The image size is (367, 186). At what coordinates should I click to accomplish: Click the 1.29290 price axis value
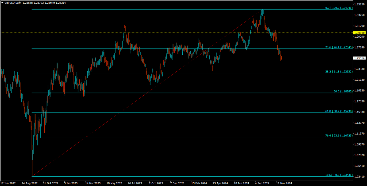[x=360, y=37]
